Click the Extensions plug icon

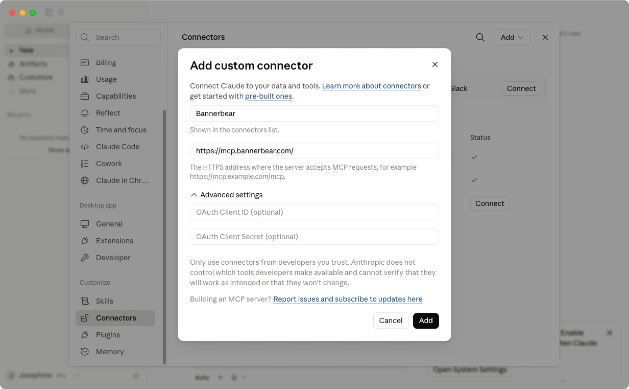pos(85,241)
